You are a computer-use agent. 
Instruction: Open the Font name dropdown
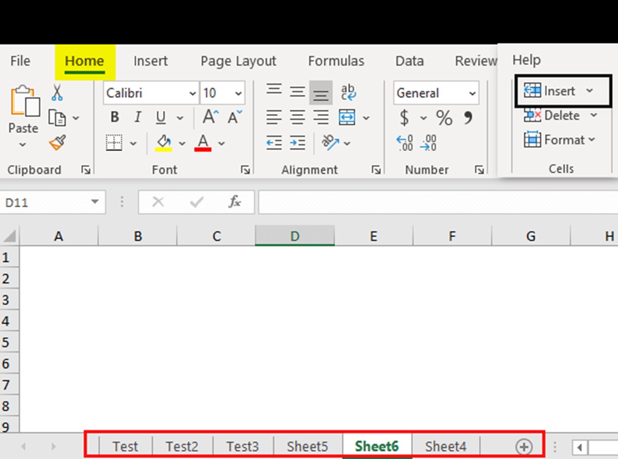pos(193,93)
